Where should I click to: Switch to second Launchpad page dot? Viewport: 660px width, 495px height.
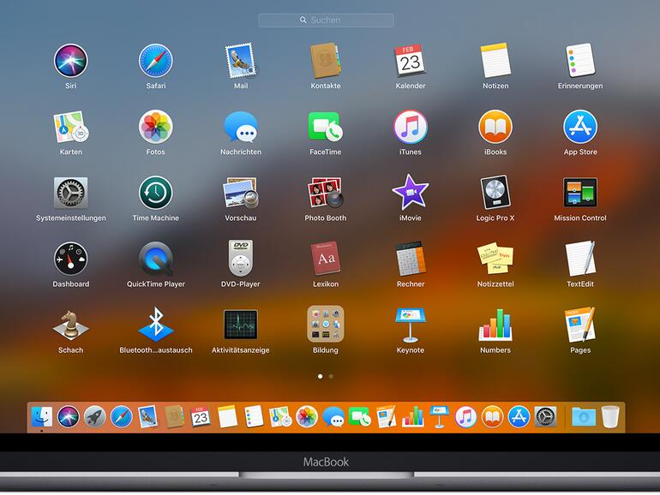[x=331, y=377]
